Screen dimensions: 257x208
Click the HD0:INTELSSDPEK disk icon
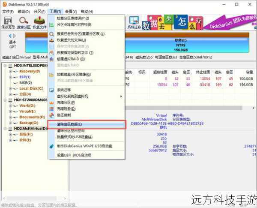[x=10, y=66]
